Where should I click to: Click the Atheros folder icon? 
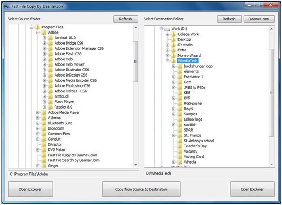coord(44,117)
